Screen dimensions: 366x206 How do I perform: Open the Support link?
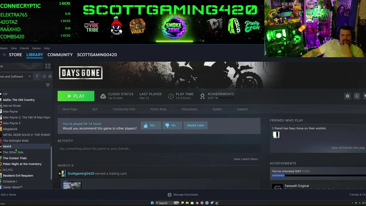click(x=242, y=109)
